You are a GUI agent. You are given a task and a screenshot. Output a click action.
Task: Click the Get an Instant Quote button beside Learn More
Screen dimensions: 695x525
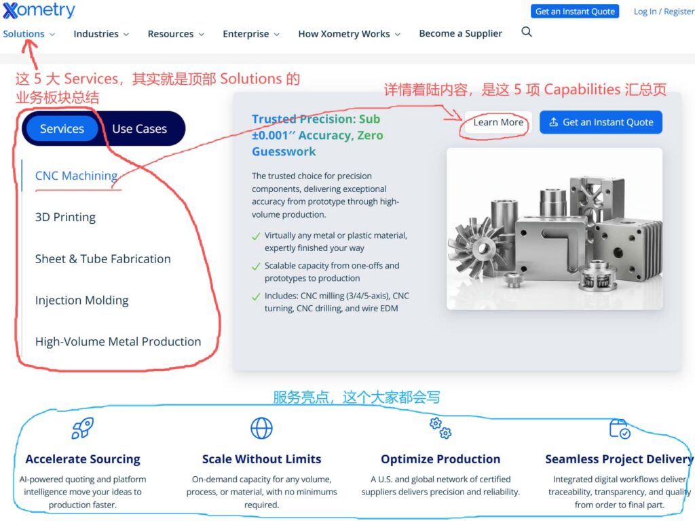(x=601, y=122)
